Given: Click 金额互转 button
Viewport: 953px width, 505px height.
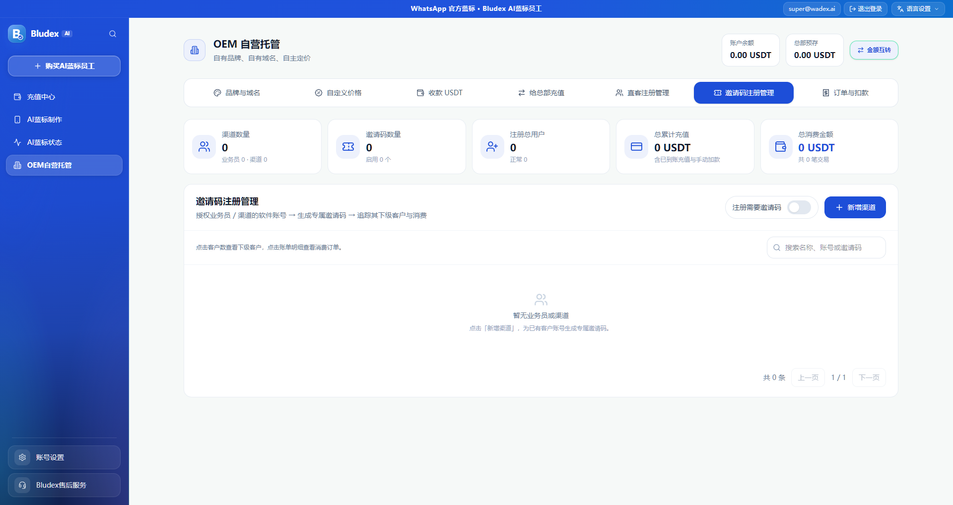Looking at the screenshot, I should (x=874, y=50).
